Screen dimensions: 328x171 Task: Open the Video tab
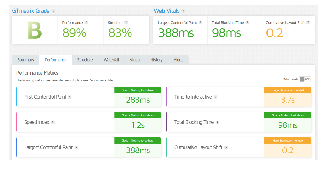point(135,60)
